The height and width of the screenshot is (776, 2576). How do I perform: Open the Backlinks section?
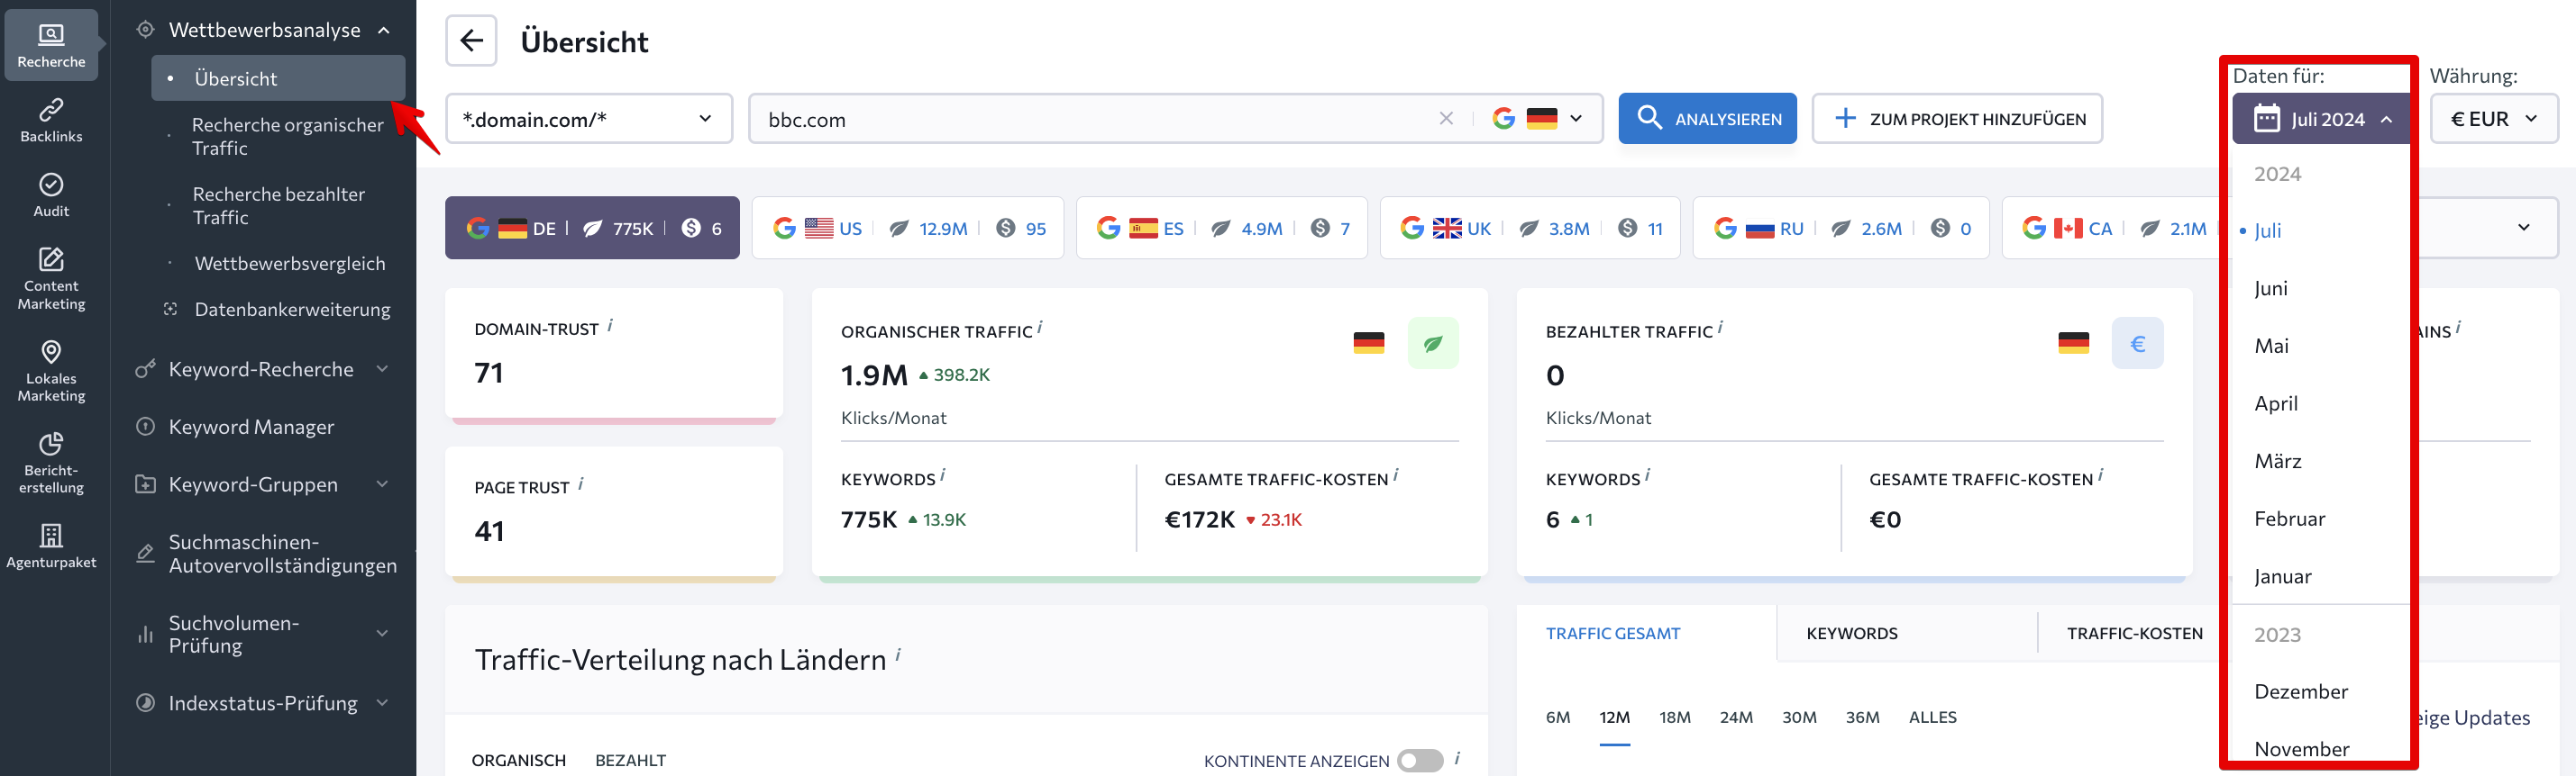51,120
